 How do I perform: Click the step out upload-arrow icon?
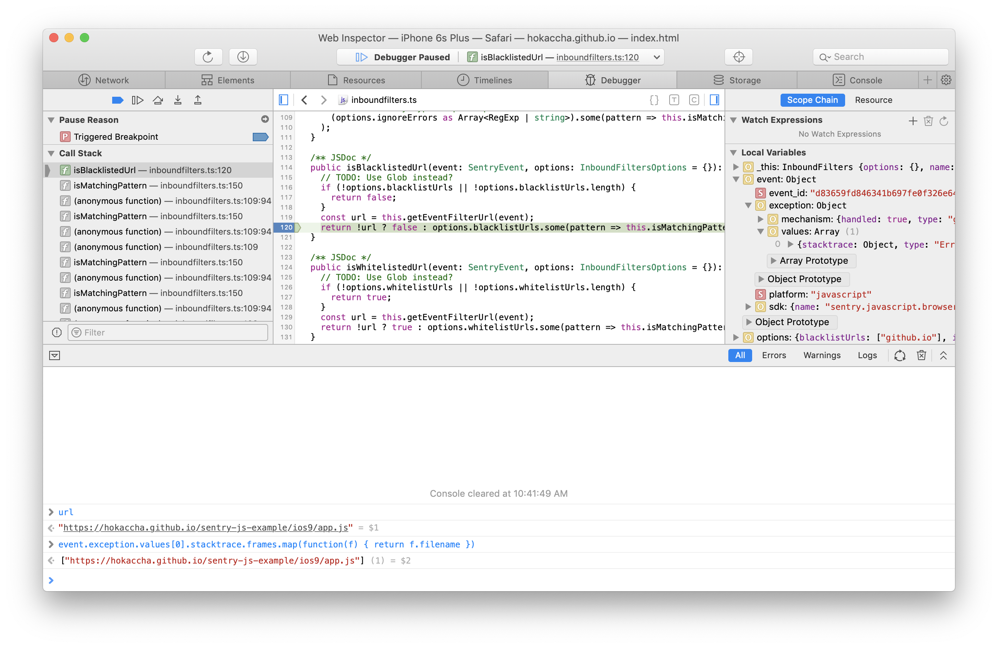coord(197,100)
